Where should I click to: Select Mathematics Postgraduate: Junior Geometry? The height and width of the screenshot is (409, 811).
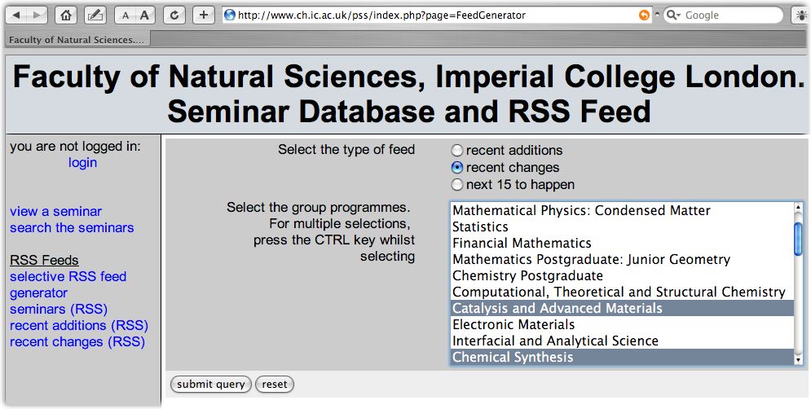pos(622,259)
